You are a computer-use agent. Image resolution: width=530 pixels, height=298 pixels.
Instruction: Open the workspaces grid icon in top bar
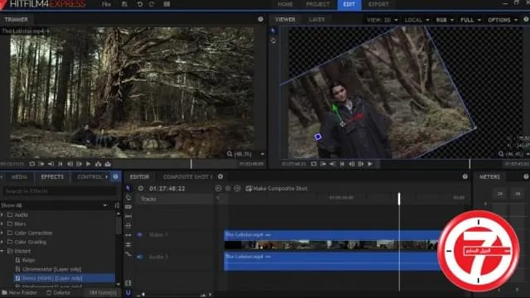[166, 4]
